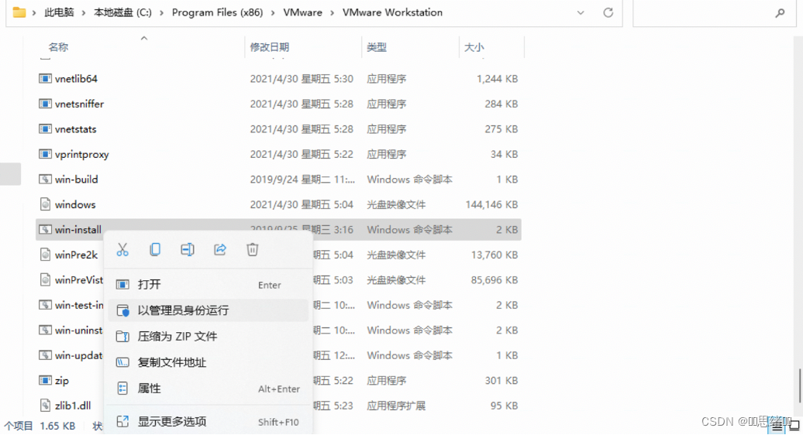Viewport: 803px width, 435px height.
Task: Click the zlib1.dll file icon
Action: [45, 406]
